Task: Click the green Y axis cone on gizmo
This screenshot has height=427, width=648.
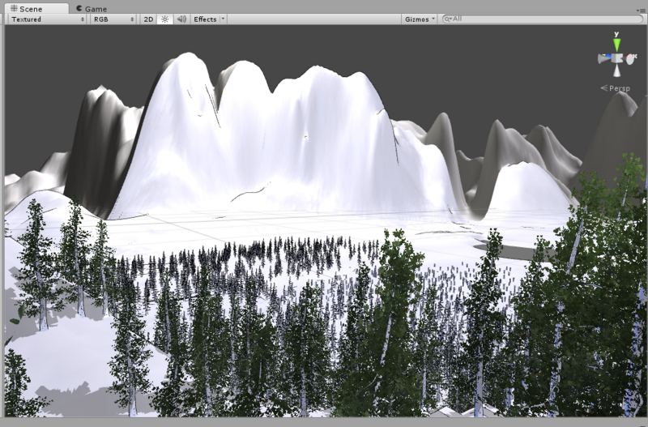Action: tap(616, 44)
